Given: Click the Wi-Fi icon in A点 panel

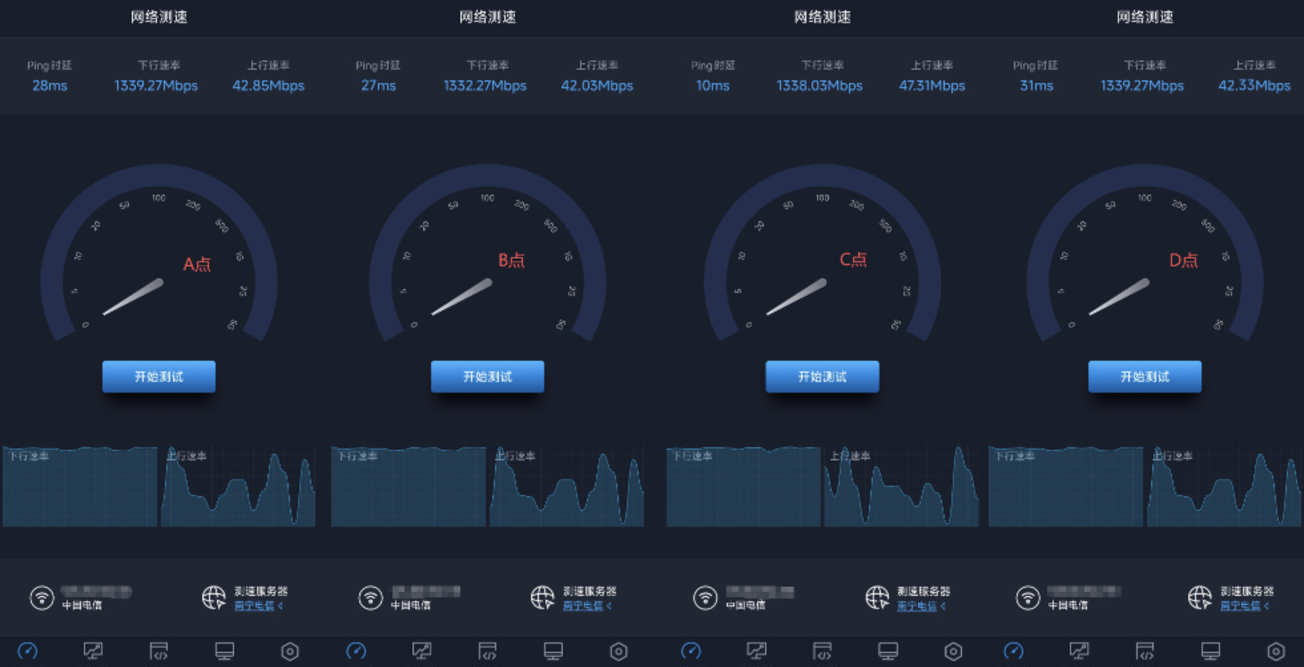Looking at the screenshot, I should click(42, 598).
